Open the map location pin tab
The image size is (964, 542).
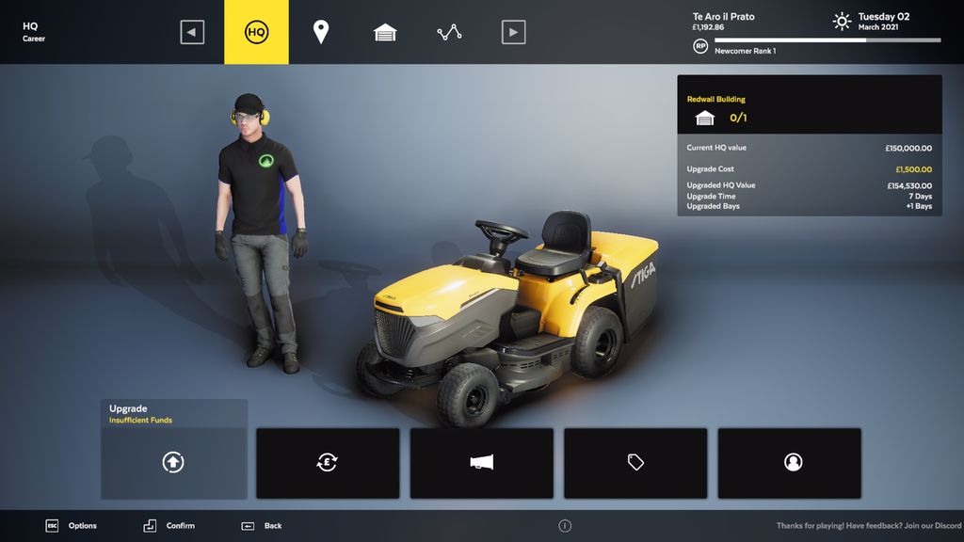[x=321, y=32]
